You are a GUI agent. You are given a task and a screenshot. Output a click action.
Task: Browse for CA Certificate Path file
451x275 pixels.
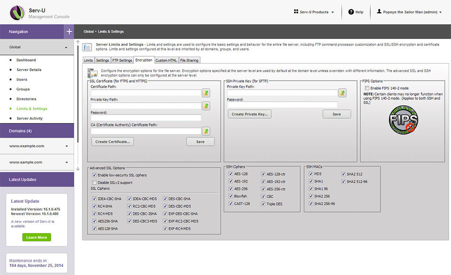pos(206,131)
